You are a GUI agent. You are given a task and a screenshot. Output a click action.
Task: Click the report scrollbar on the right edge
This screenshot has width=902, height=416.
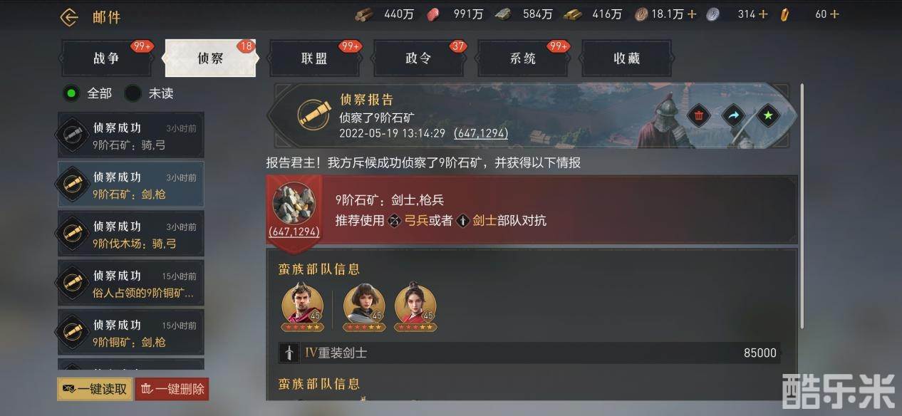(803, 207)
